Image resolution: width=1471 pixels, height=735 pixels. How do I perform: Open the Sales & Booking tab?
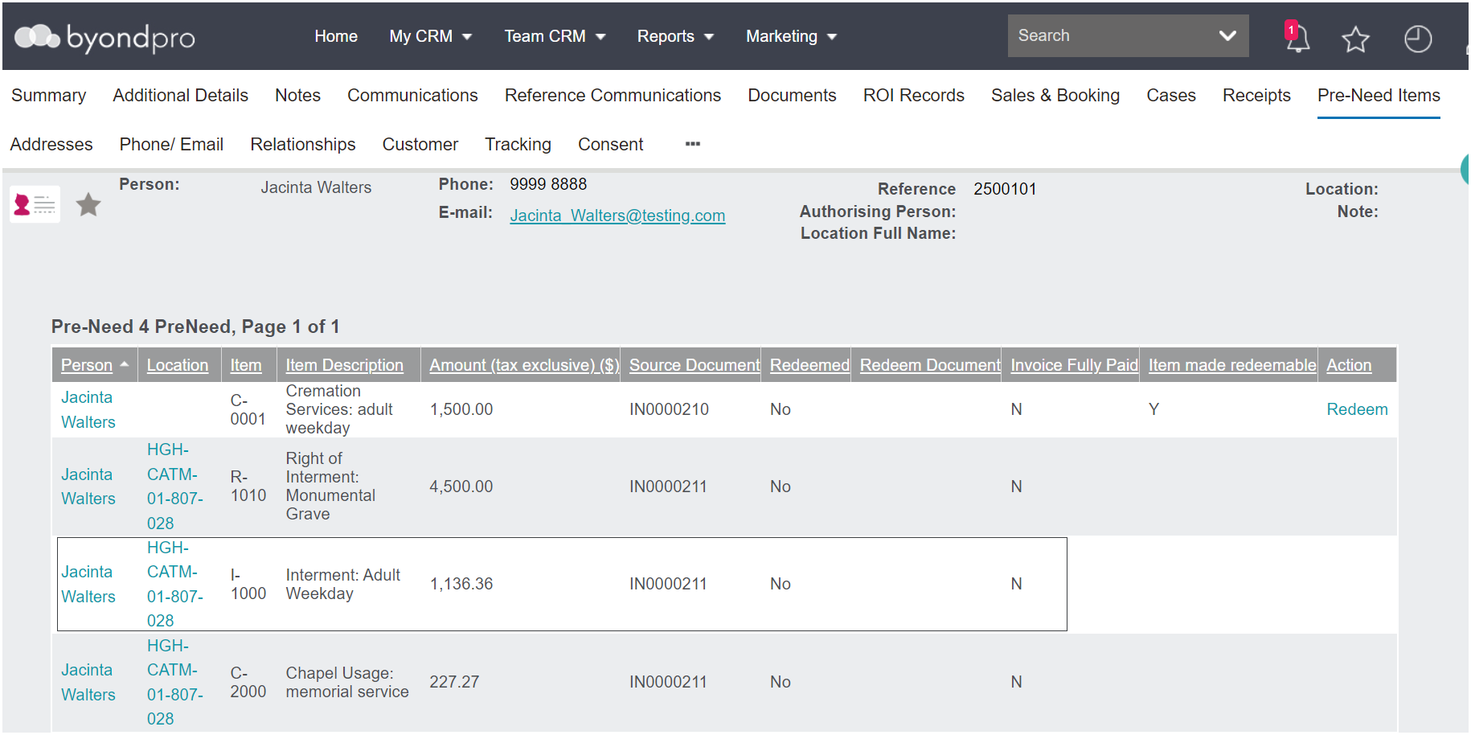point(1055,95)
